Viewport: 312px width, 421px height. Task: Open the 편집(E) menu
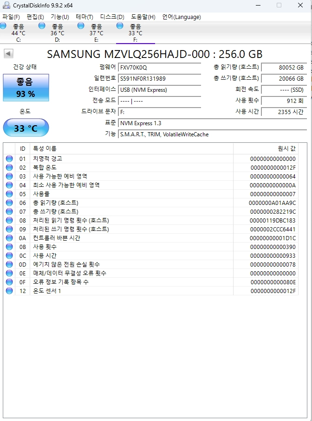pos(35,17)
